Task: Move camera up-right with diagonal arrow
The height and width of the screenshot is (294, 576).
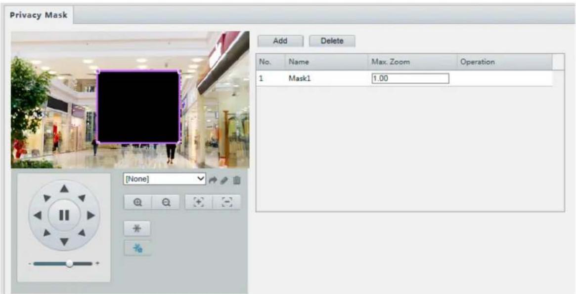Action: pyautogui.click(x=82, y=198)
